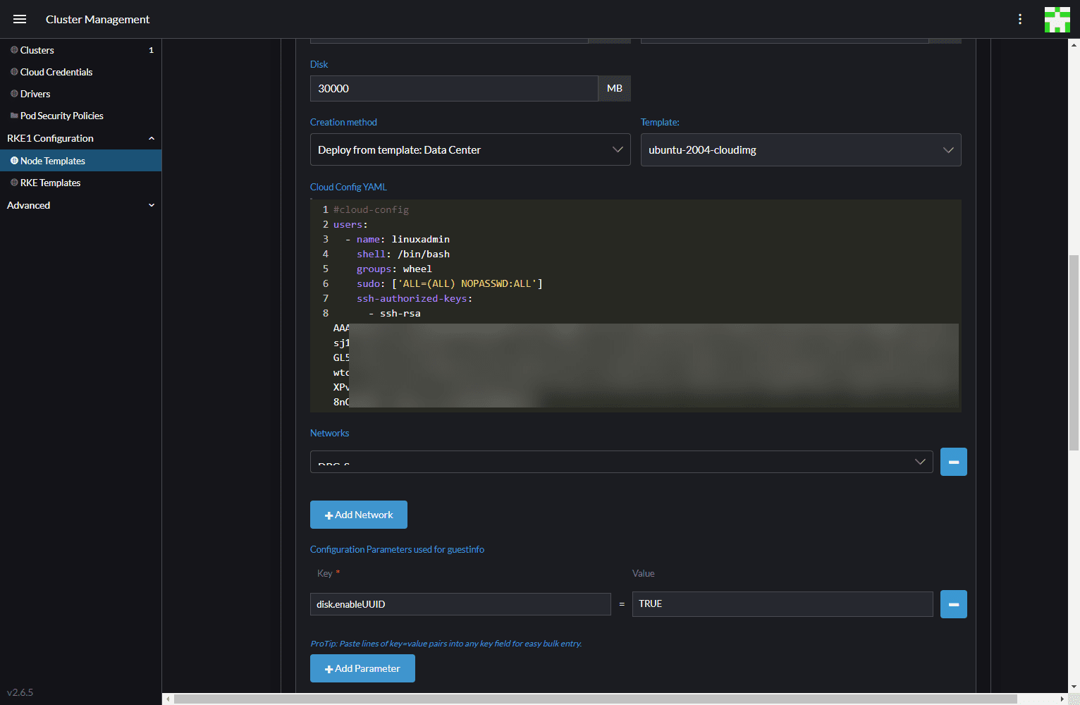Click the Pod Security Policies folder icon

14,116
